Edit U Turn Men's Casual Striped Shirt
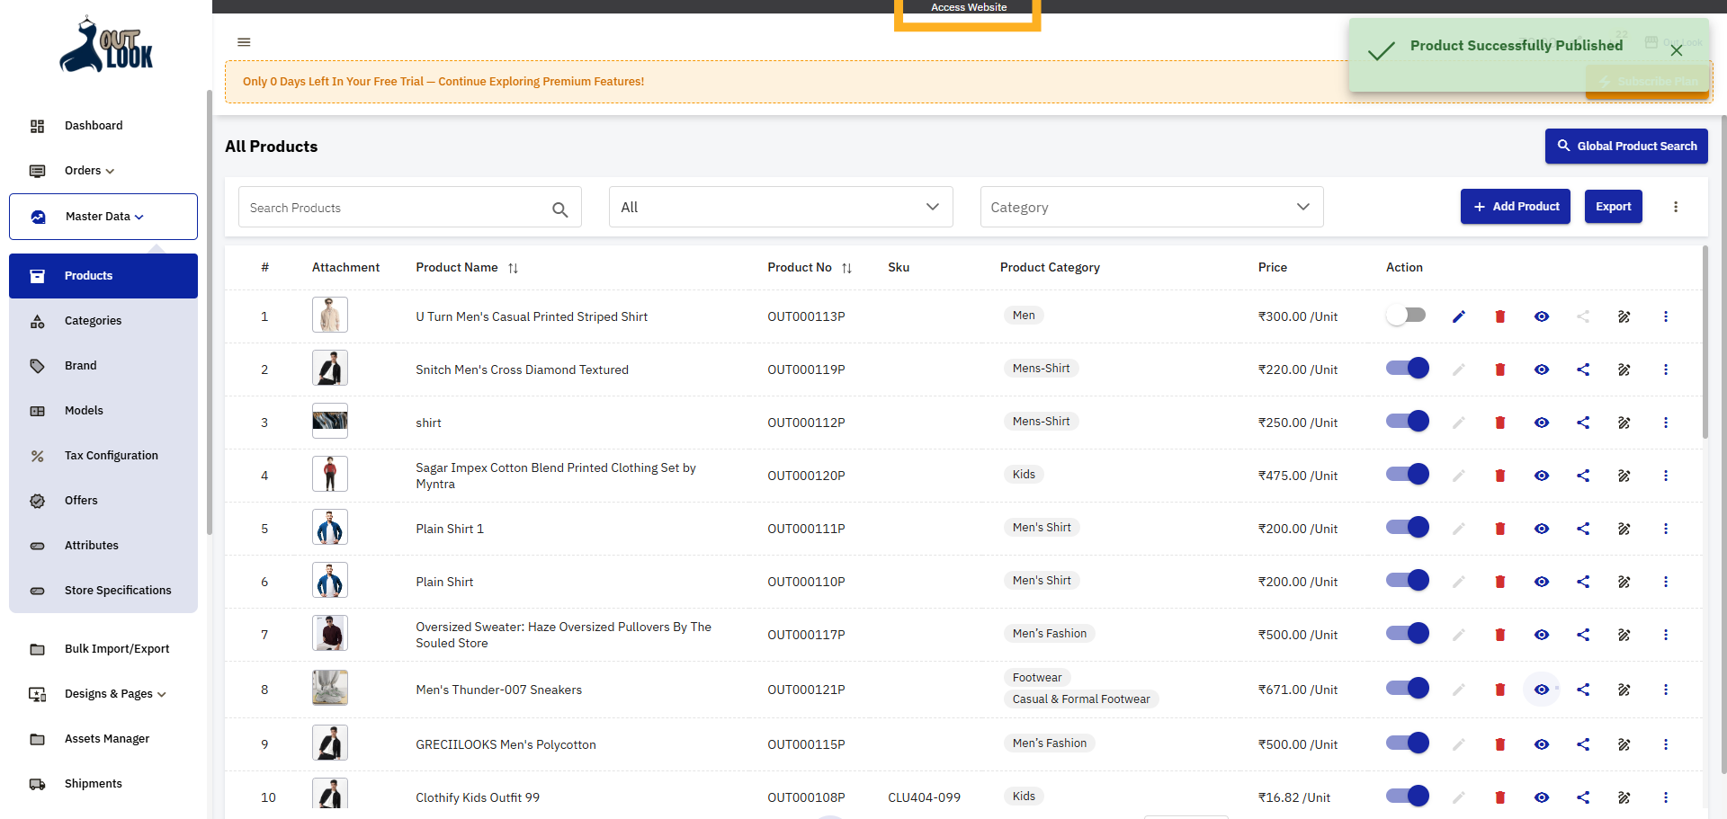Screen dimensions: 1727x819 pos(1458,316)
